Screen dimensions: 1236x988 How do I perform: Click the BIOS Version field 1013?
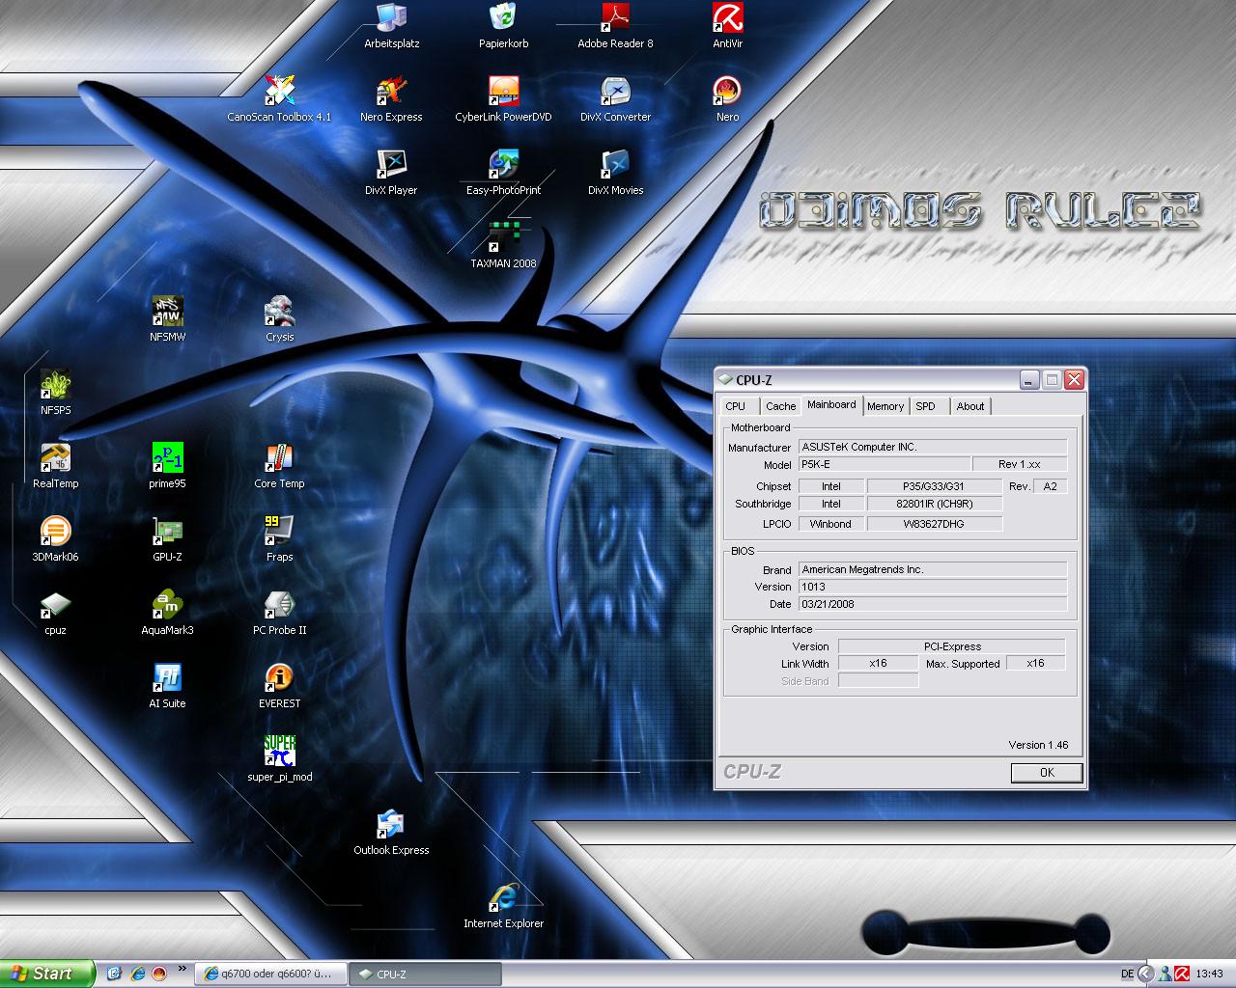coord(933,587)
